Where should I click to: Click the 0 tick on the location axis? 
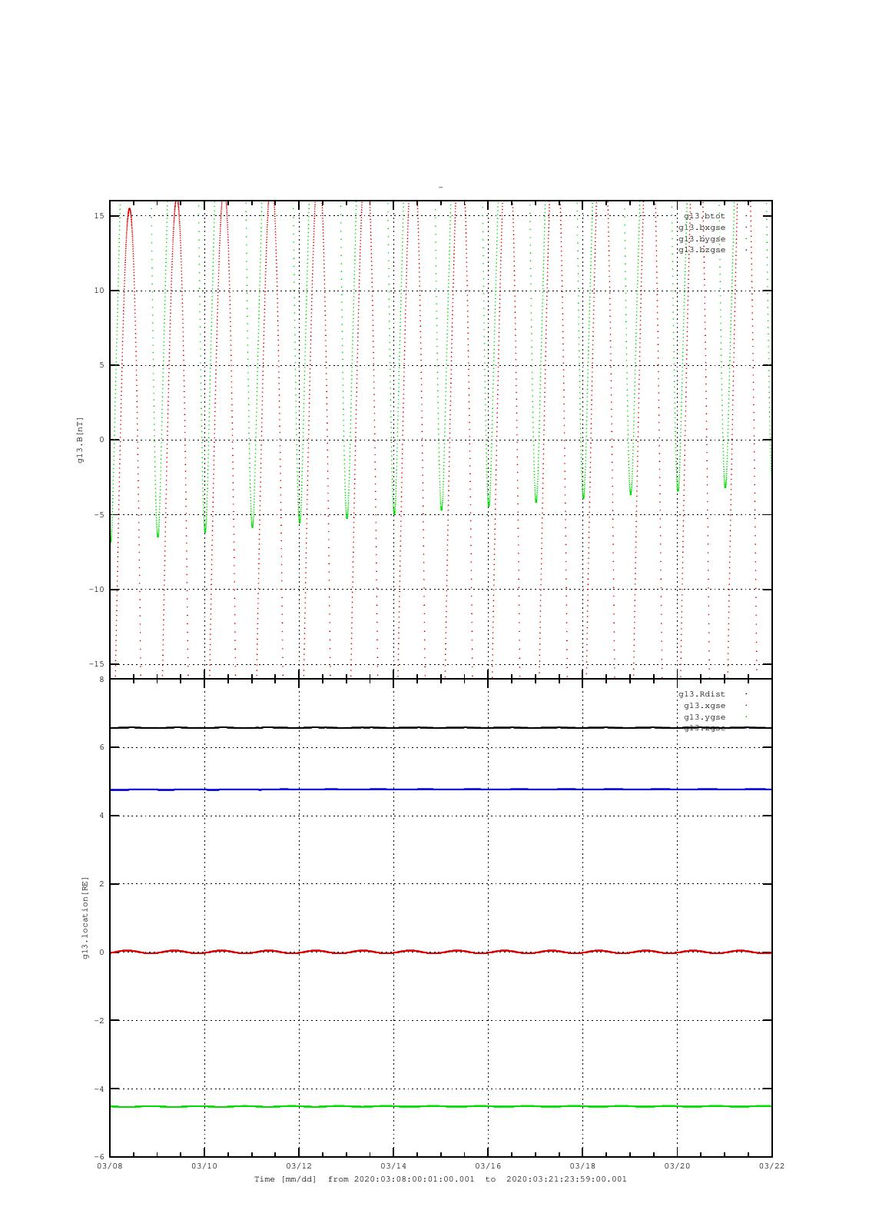click(x=102, y=952)
